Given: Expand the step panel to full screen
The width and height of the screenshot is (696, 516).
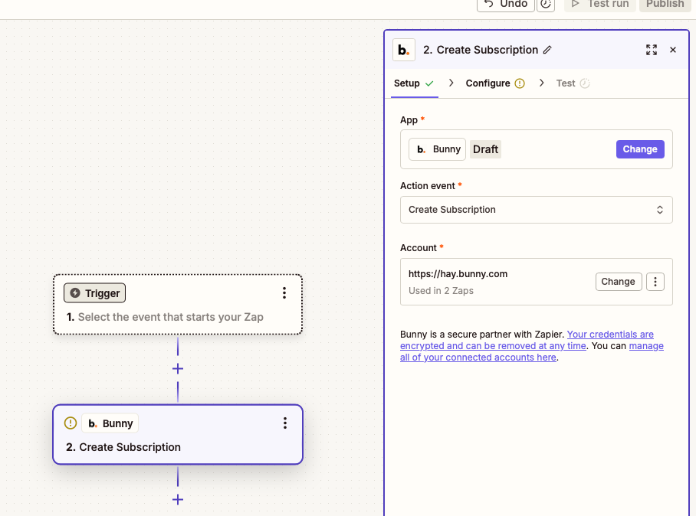Looking at the screenshot, I should (x=652, y=49).
